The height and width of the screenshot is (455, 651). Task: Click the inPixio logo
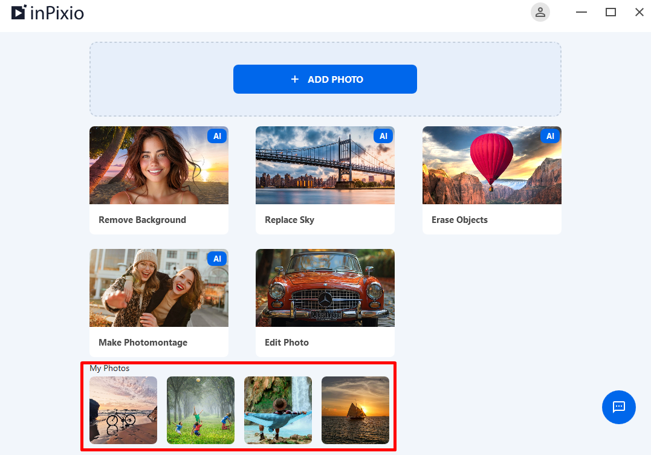tap(47, 13)
